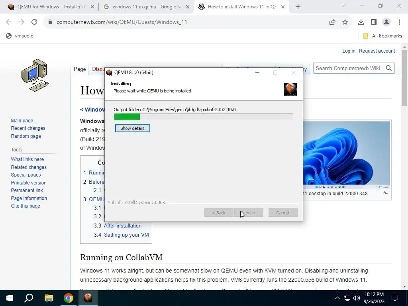This screenshot has width=408, height=306.
Task: Click the Computernewb Wiki computer logo
Action: coord(35,75)
